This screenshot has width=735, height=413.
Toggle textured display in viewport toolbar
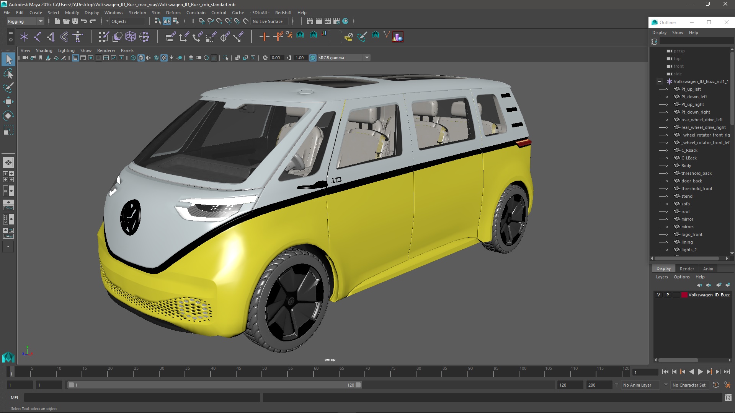[164, 58]
